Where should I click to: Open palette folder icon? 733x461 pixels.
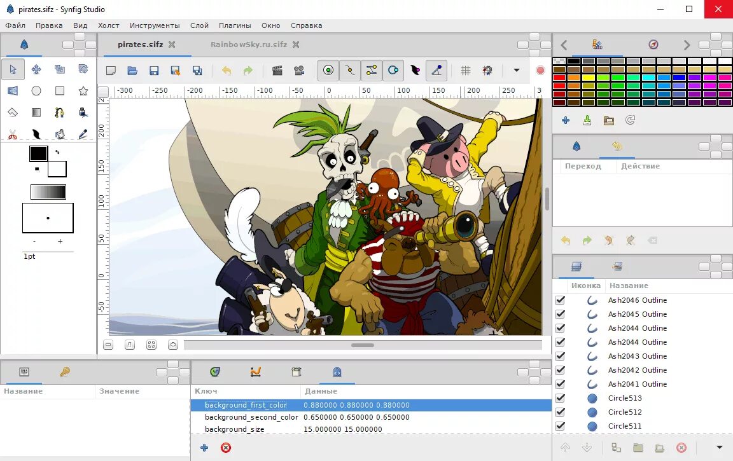tap(609, 120)
